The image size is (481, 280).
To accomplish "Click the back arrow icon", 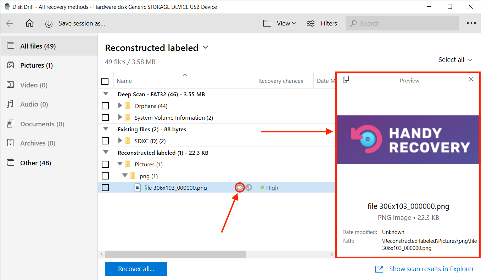I will click(10, 23).
